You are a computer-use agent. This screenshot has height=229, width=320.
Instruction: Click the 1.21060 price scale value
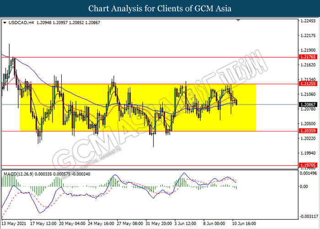tap(308, 94)
